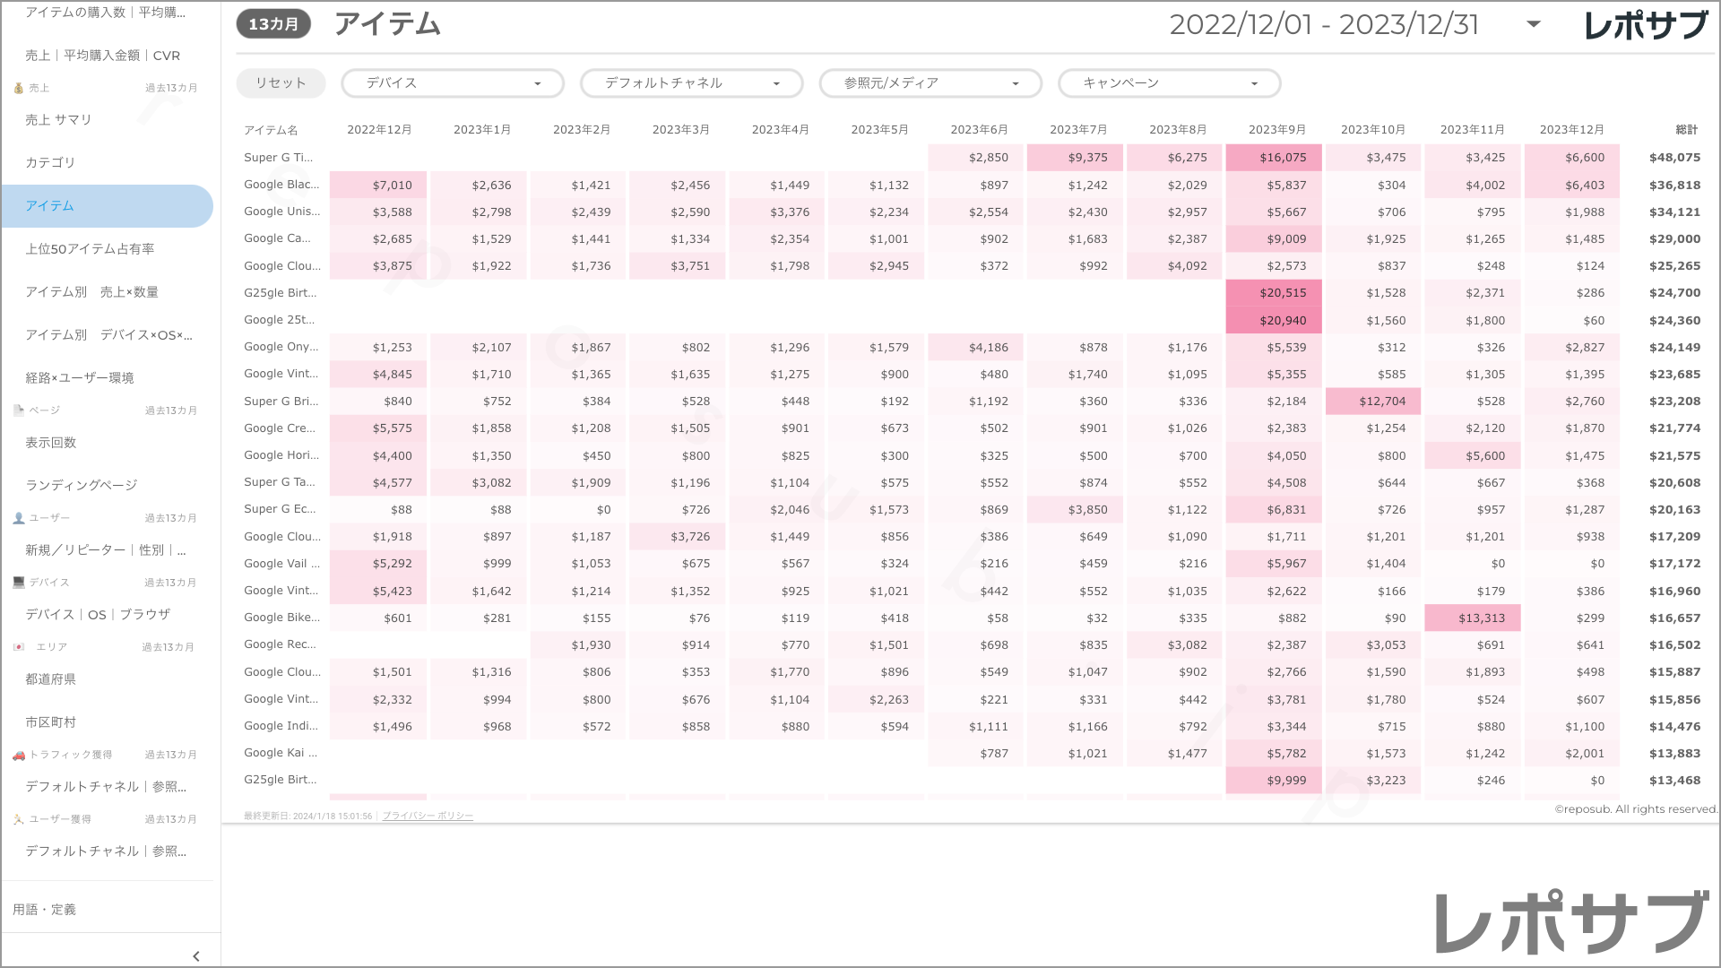Click the money bag icon beside 売上

[18, 88]
